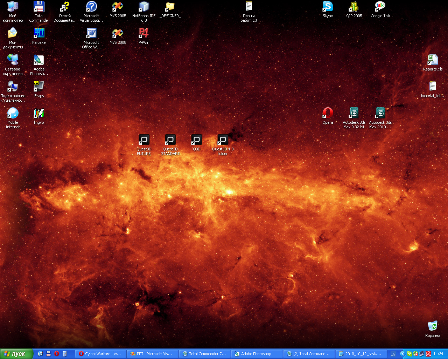This screenshot has width=448, height=359.
Task: Open the пуск Start menu
Action: [16, 354]
